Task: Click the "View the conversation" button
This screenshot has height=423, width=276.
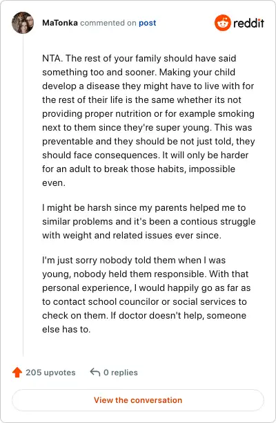Action: click(138, 399)
